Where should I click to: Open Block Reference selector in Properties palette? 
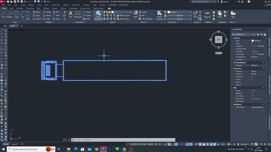244,35
